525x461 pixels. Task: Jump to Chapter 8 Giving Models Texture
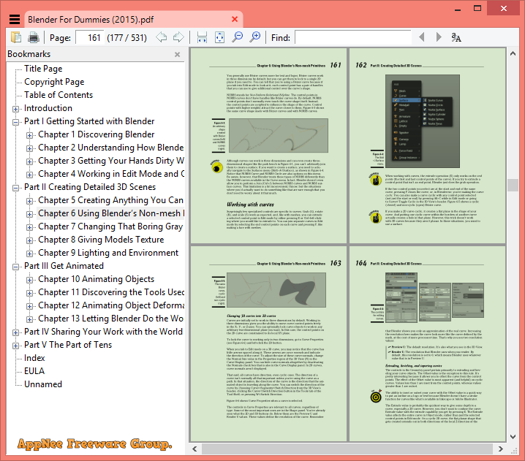(101, 240)
